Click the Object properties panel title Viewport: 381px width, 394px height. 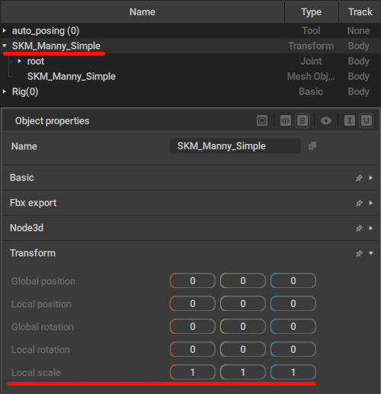click(52, 121)
